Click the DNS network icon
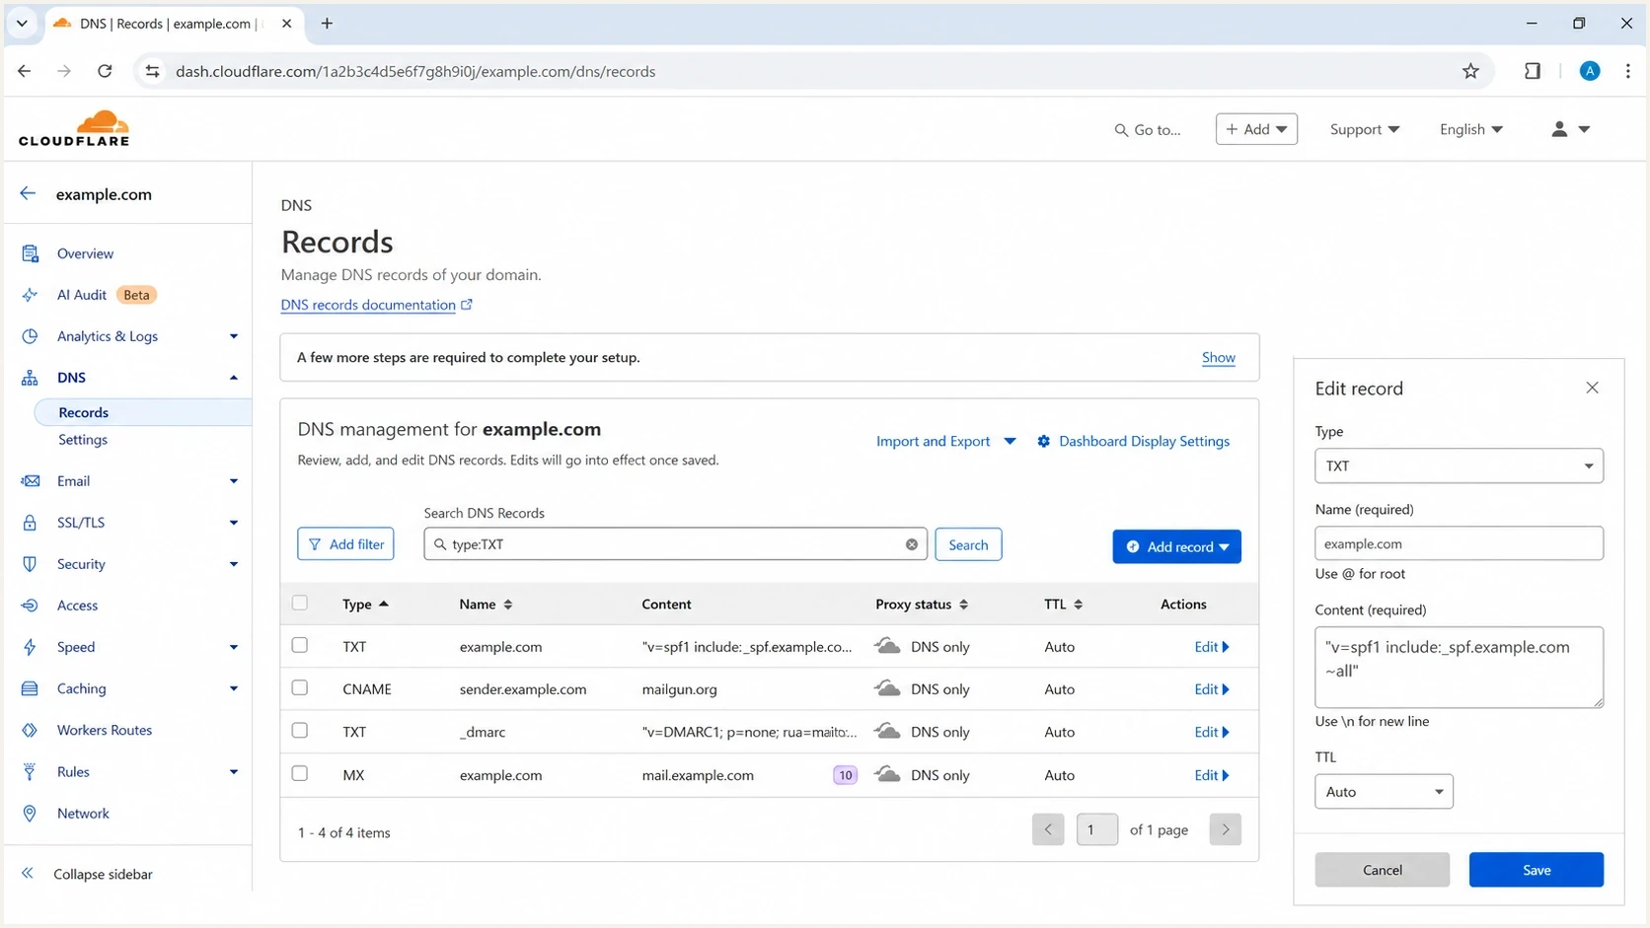The image size is (1650, 928). point(30,378)
